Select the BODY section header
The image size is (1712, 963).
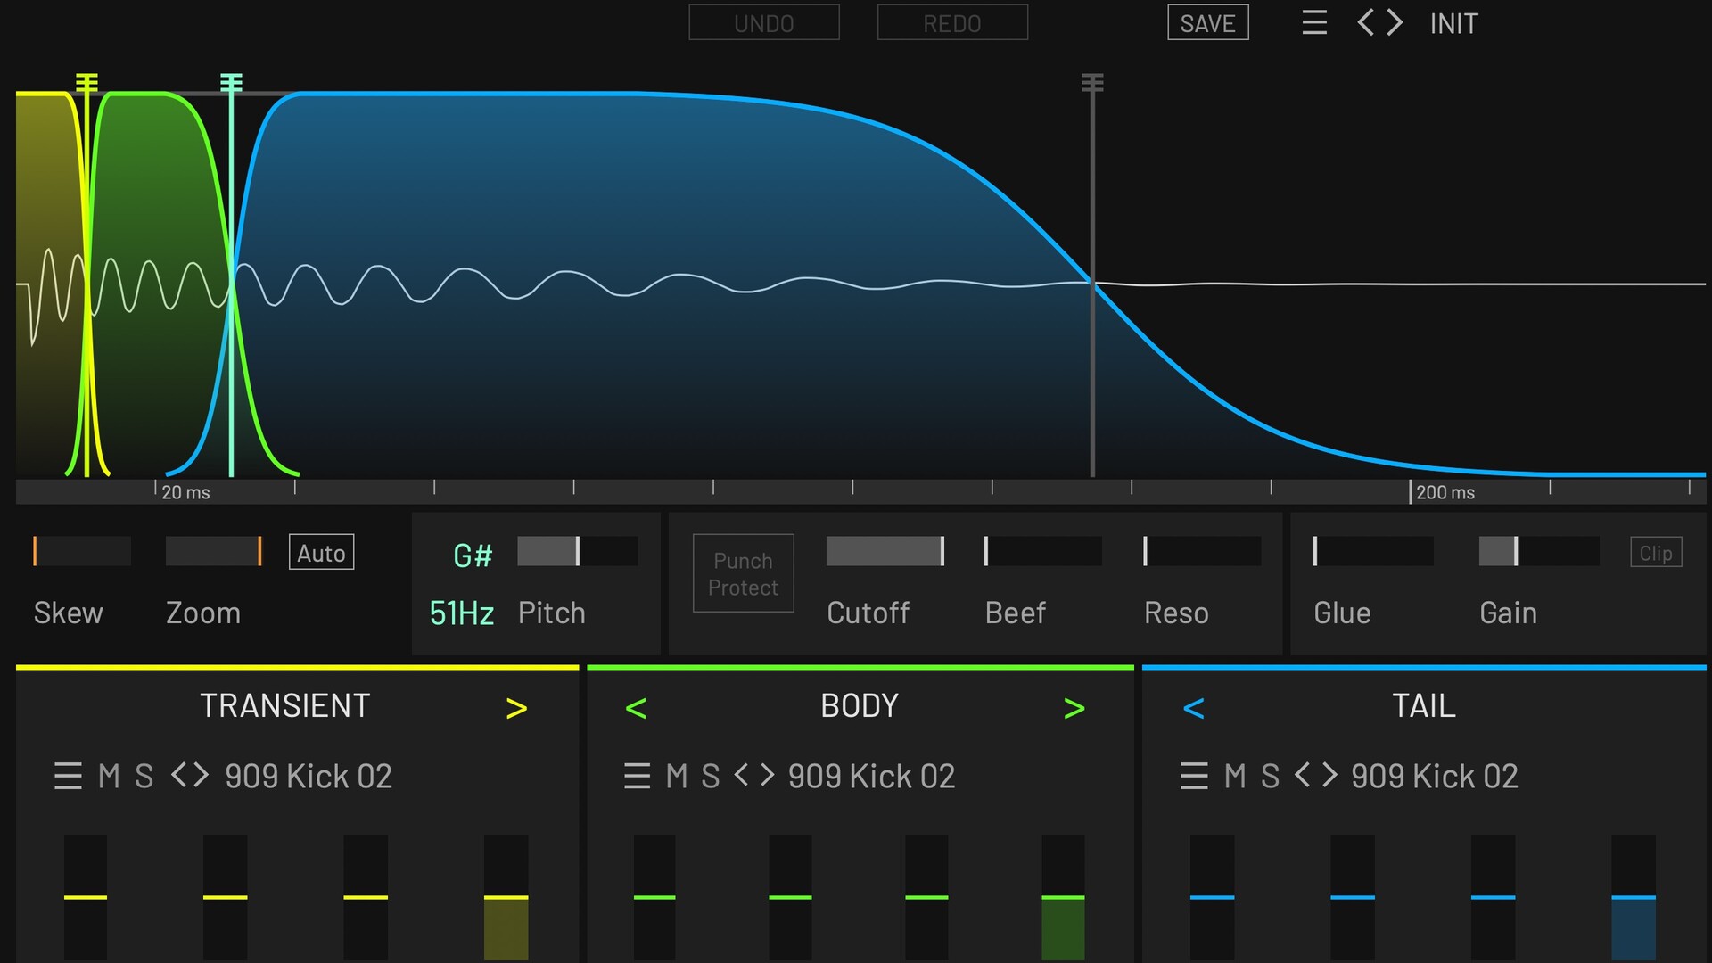[859, 706]
